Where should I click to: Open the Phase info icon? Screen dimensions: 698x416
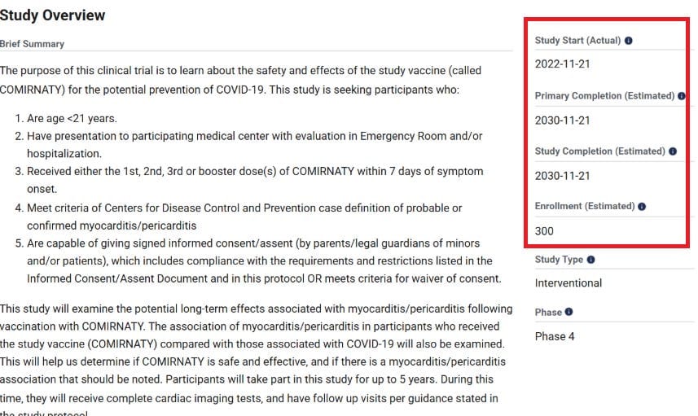coord(568,312)
